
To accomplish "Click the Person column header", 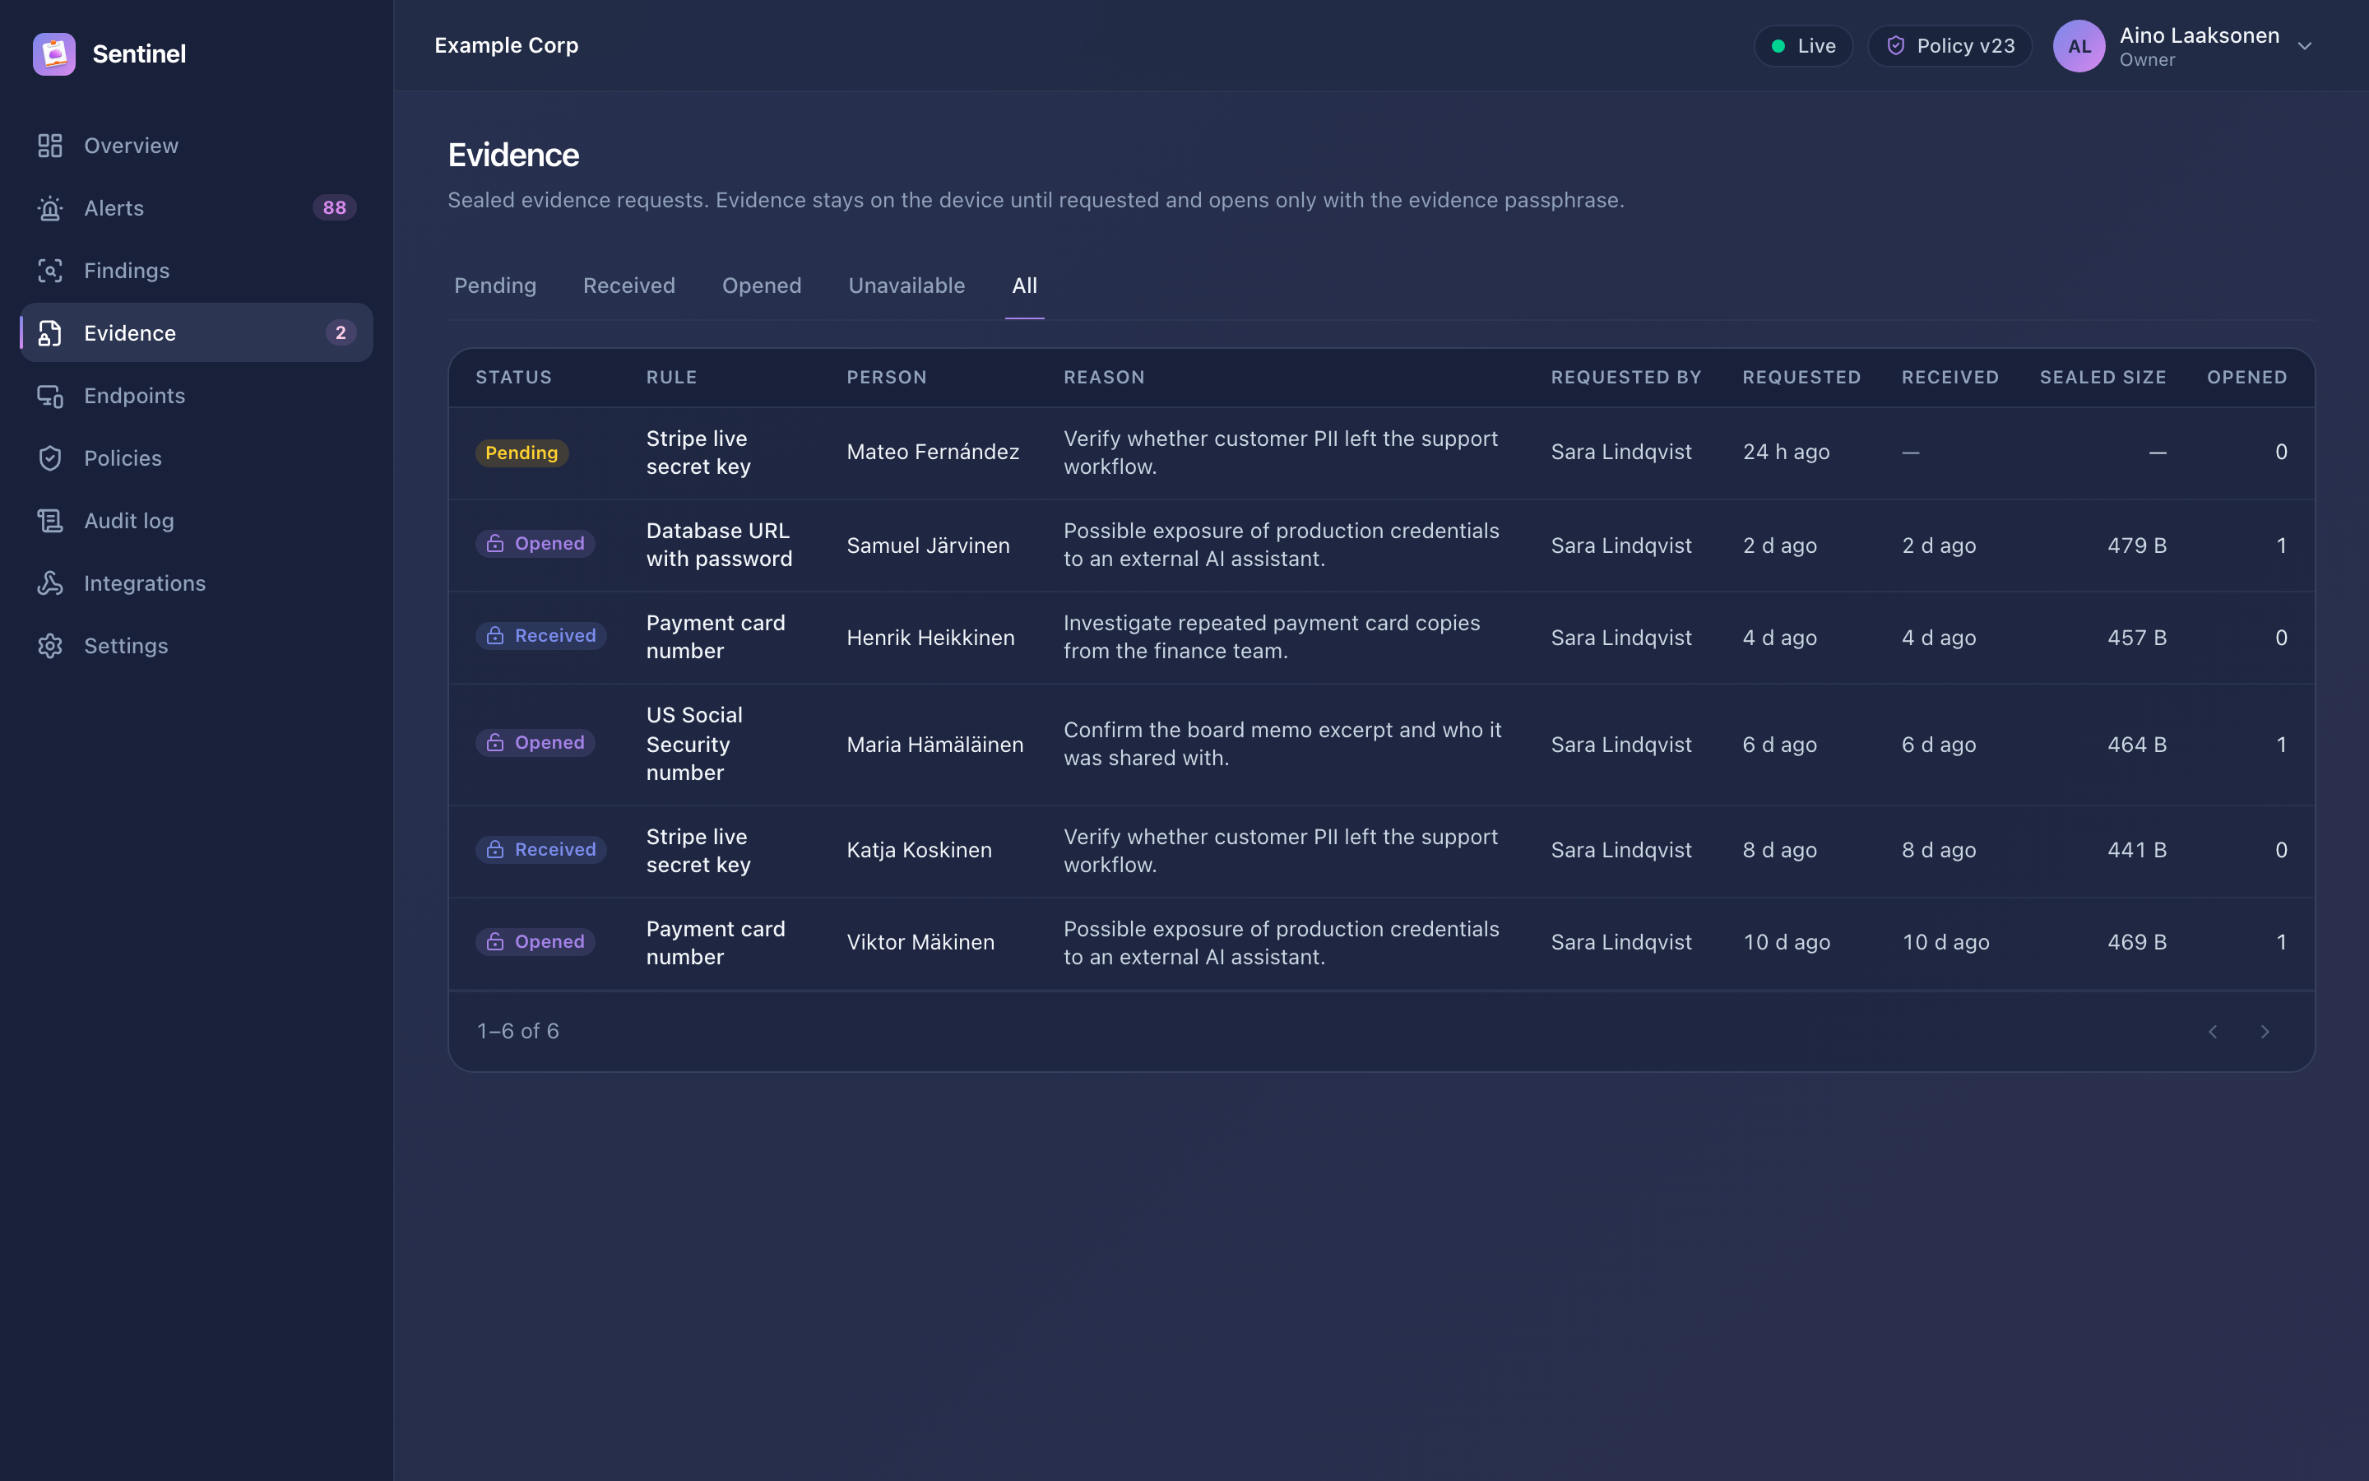I will pos(887,377).
